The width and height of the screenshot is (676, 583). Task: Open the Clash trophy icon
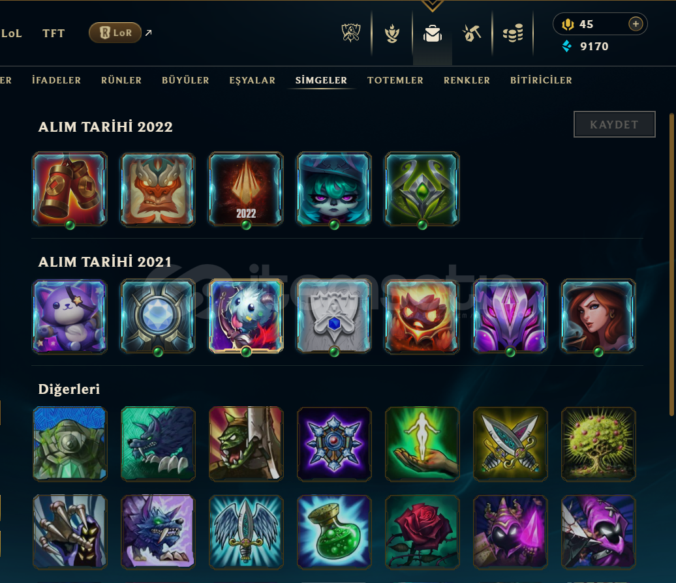350,33
